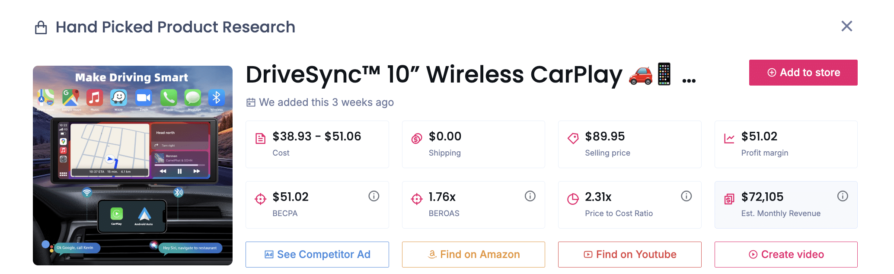Screen dimensions: 894x274
Task: Open Find on Youtube
Action: click(x=629, y=255)
